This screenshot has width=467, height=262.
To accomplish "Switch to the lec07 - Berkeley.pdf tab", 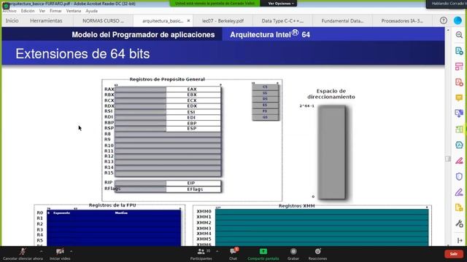I will click(x=223, y=21).
